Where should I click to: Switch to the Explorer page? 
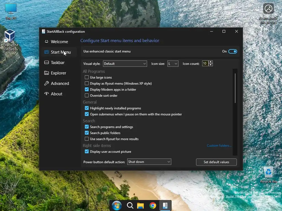pos(59,73)
